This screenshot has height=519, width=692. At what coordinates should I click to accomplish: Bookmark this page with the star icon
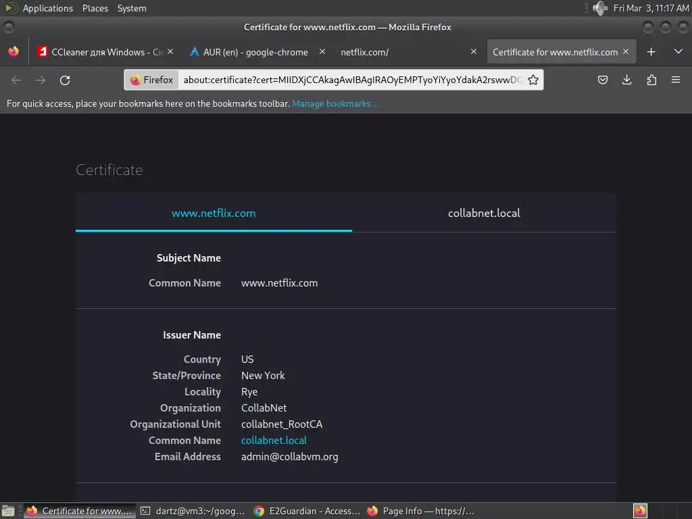(533, 80)
